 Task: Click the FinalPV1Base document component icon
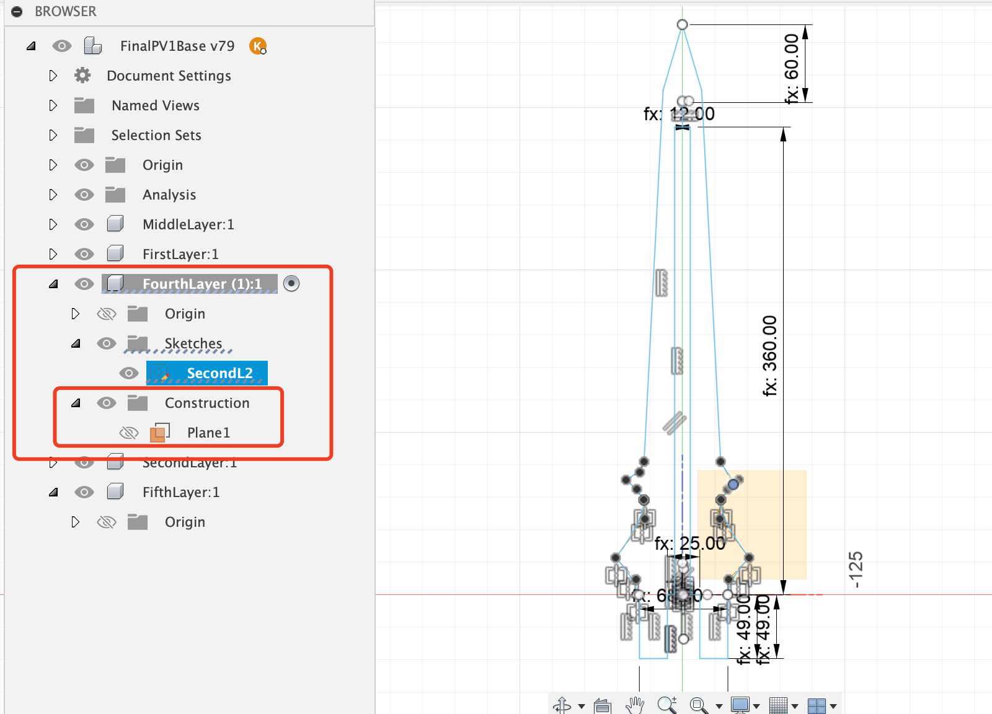(93, 46)
